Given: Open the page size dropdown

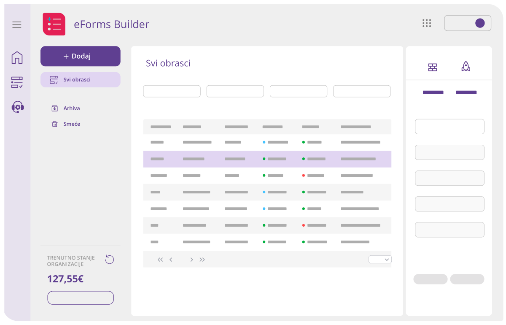Looking at the screenshot, I should [380, 260].
